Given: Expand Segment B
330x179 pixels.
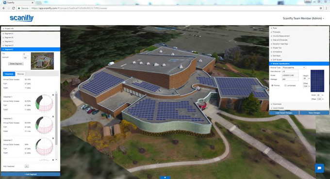Looking at the screenshot, I should [x=31, y=37].
